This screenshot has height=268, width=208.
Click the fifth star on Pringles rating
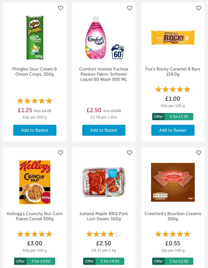[49, 101]
